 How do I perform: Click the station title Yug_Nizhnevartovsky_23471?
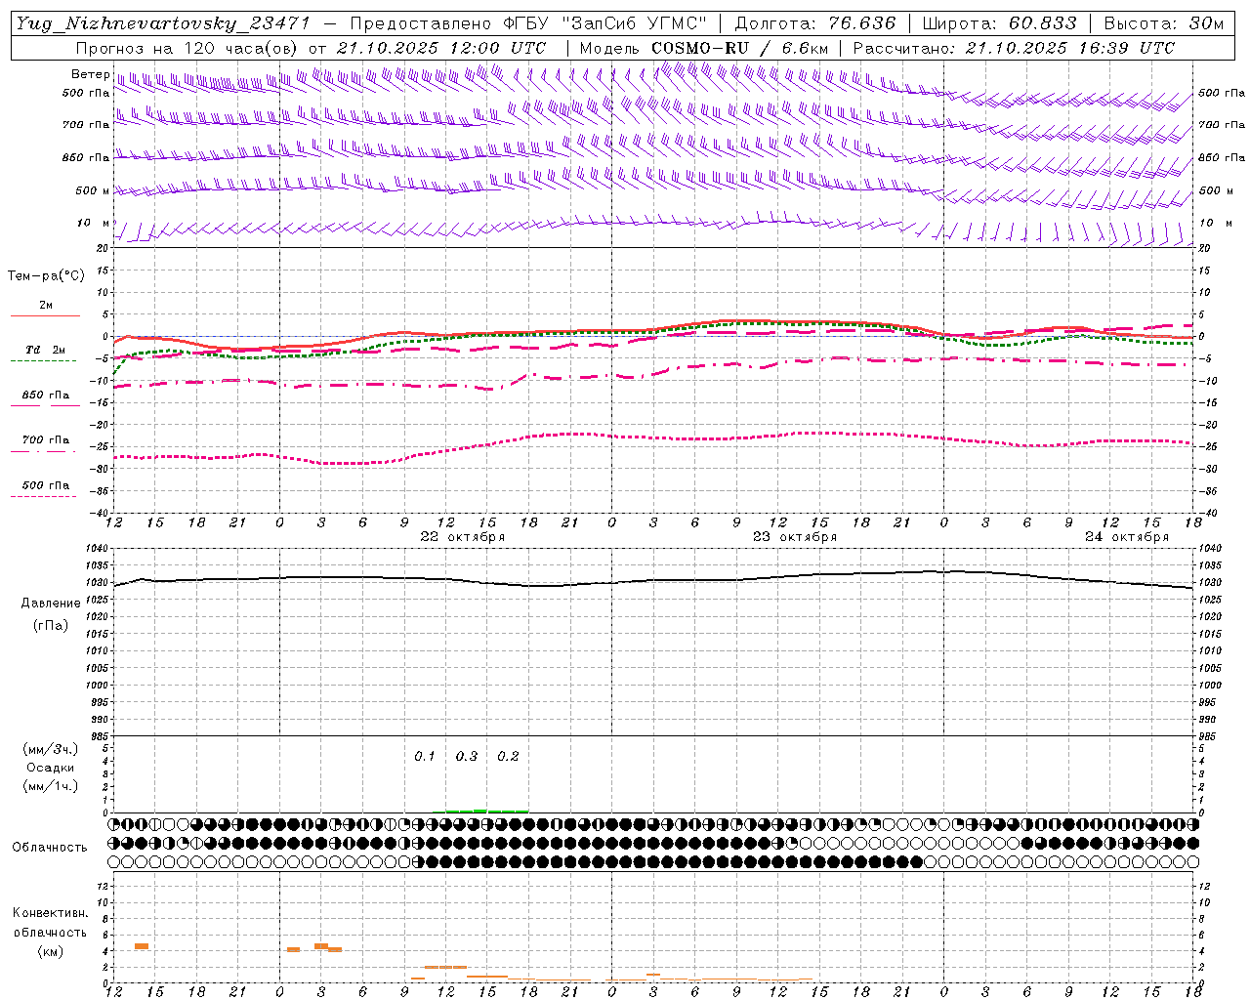tap(163, 23)
